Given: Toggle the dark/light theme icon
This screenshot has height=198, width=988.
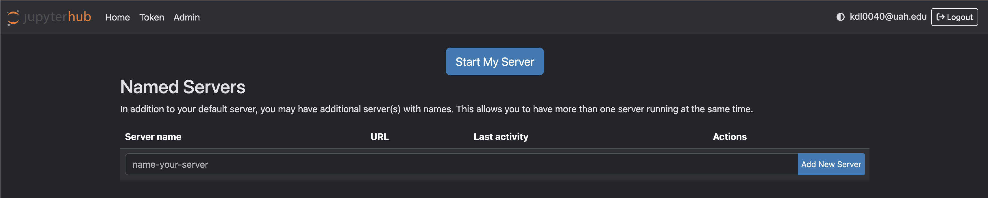Looking at the screenshot, I should [840, 17].
